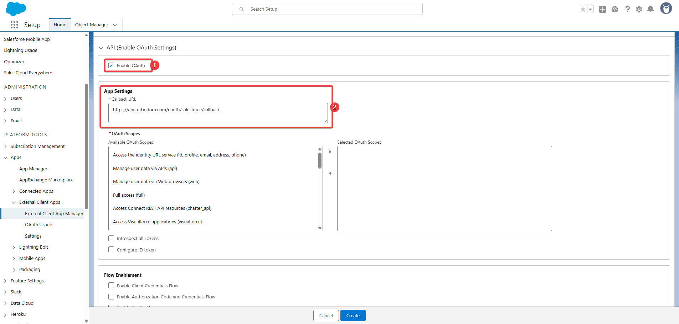Open Optimizer in sidebar
Viewport: 679px width, 324px height.
[x=14, y=62]
